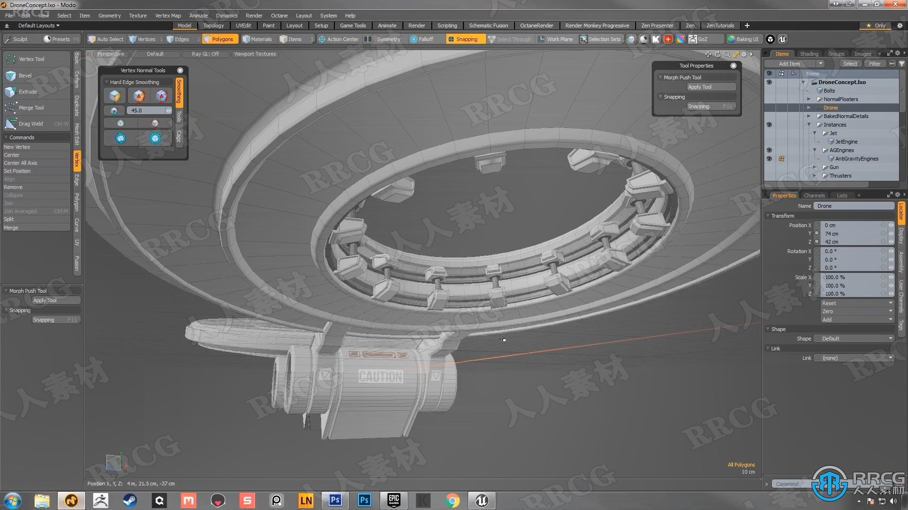
Task: Collapse the Instances group
Action: [x=809, y=125]
